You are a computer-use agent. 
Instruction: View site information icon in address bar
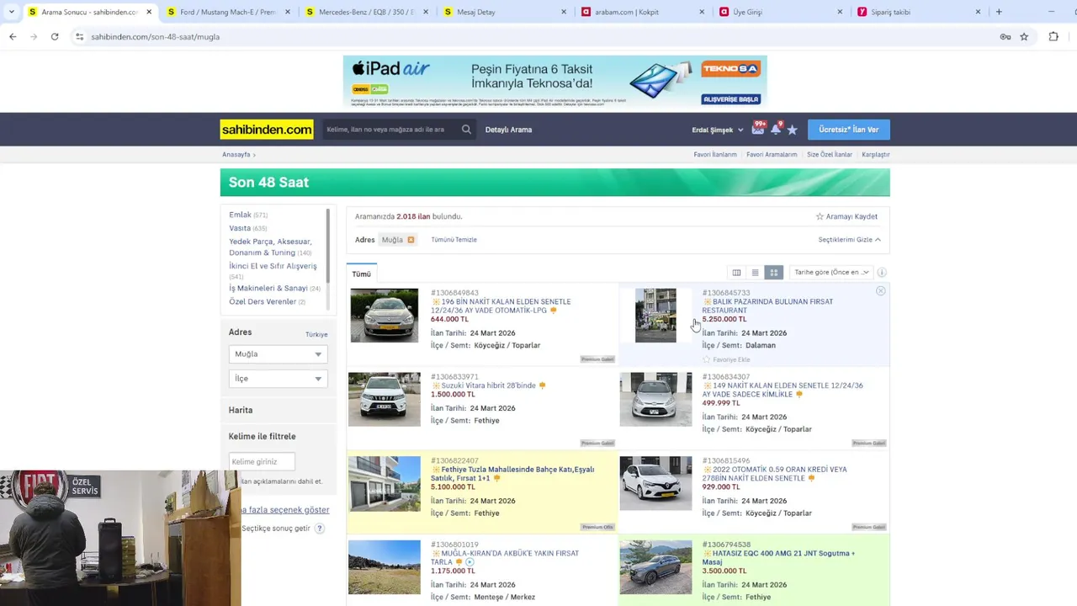pyautogui.click(x=79, y=36)
